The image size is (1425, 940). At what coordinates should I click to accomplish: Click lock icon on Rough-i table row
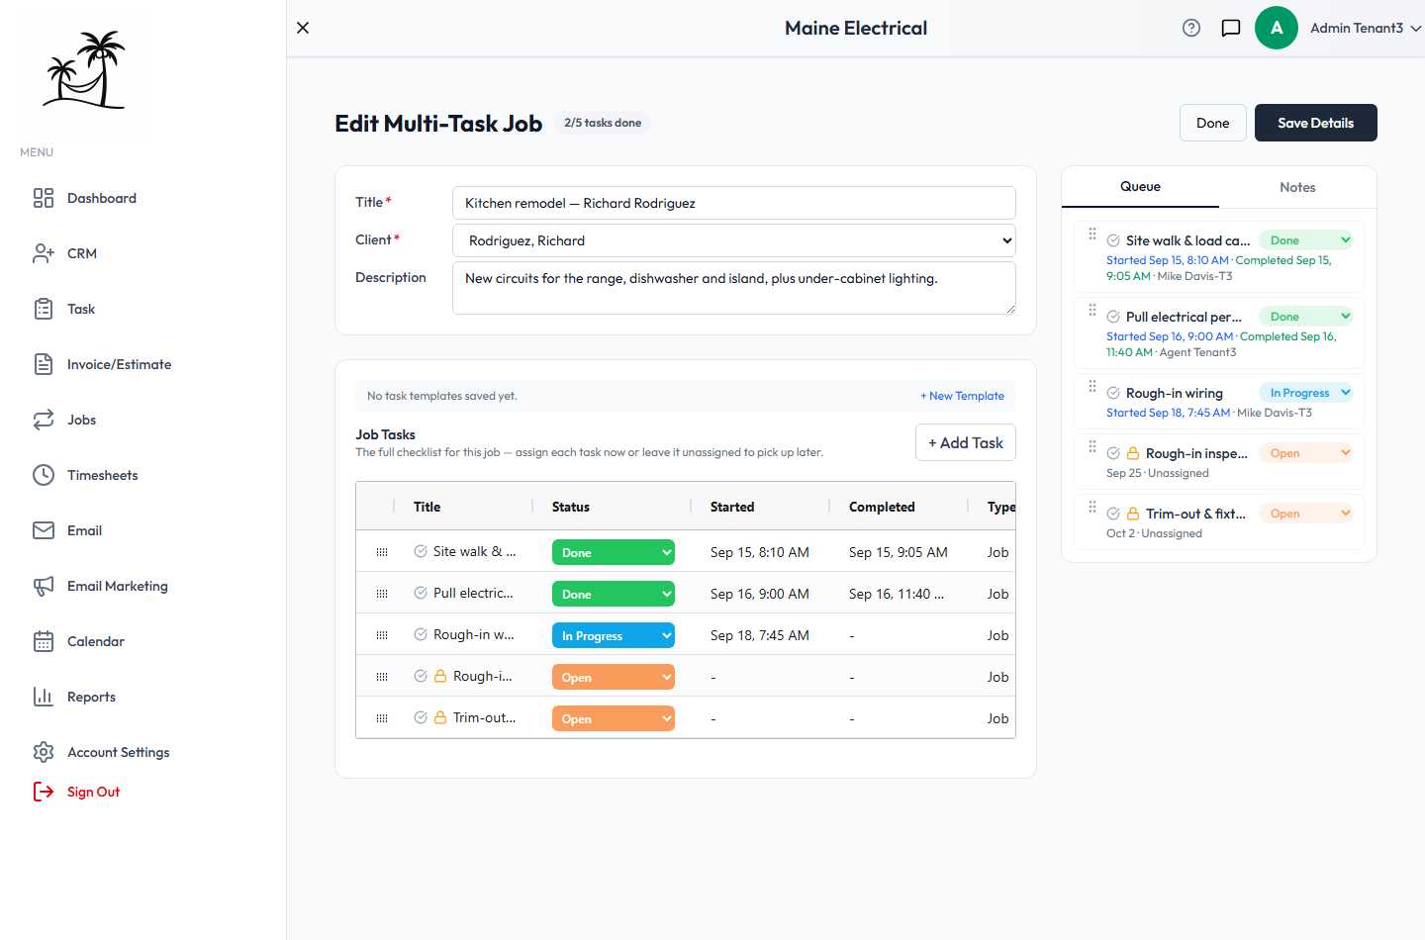point(440,676)
